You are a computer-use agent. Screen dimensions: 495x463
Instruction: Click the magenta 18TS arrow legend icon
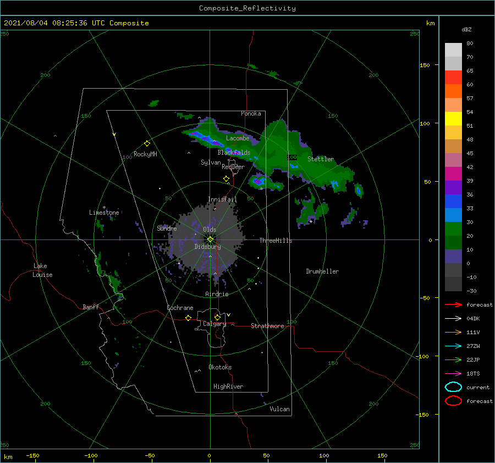click(x=453, y=374)
